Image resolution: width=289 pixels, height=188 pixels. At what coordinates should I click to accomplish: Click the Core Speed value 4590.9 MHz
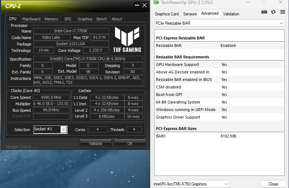[x=51, y=97]
